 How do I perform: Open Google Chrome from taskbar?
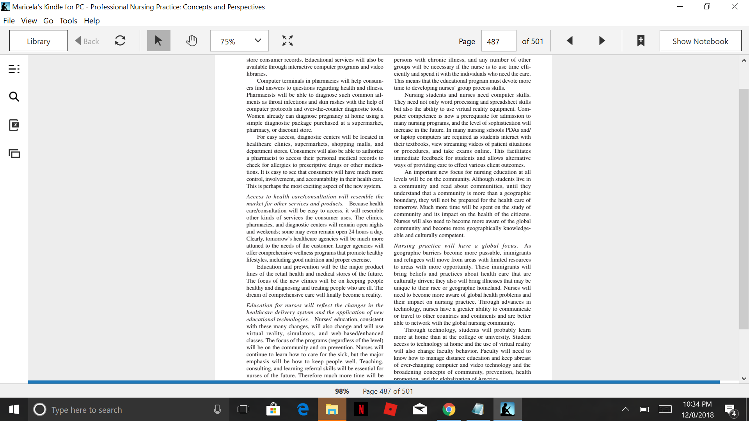tap(449, 409)
